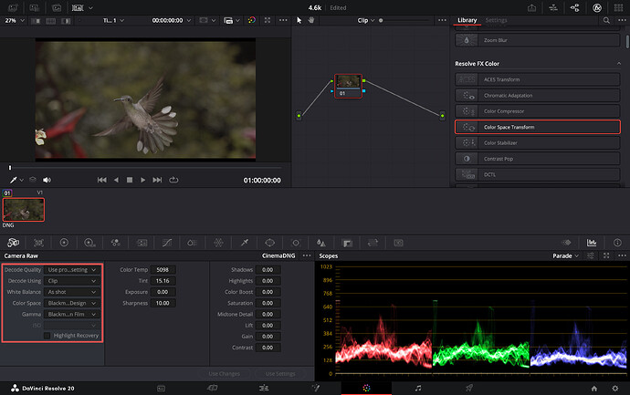The image size is (630, 395).
Task: Open the Color Wheels palette icon
Action: [64, 243]
